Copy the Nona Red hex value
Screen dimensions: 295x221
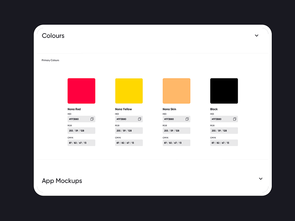(92, 119)
